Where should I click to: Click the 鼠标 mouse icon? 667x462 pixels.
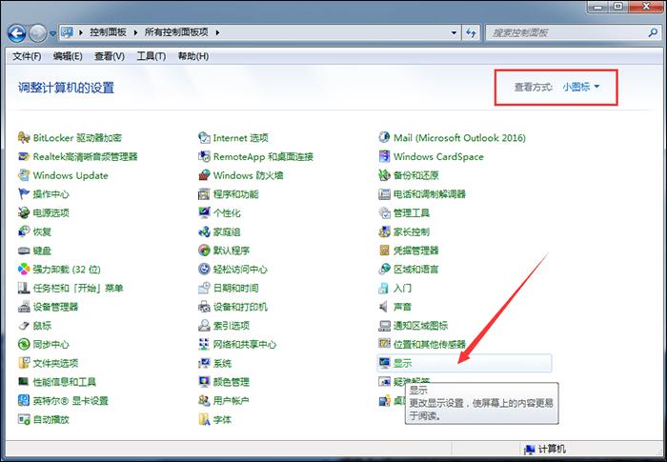pos(24,326)
